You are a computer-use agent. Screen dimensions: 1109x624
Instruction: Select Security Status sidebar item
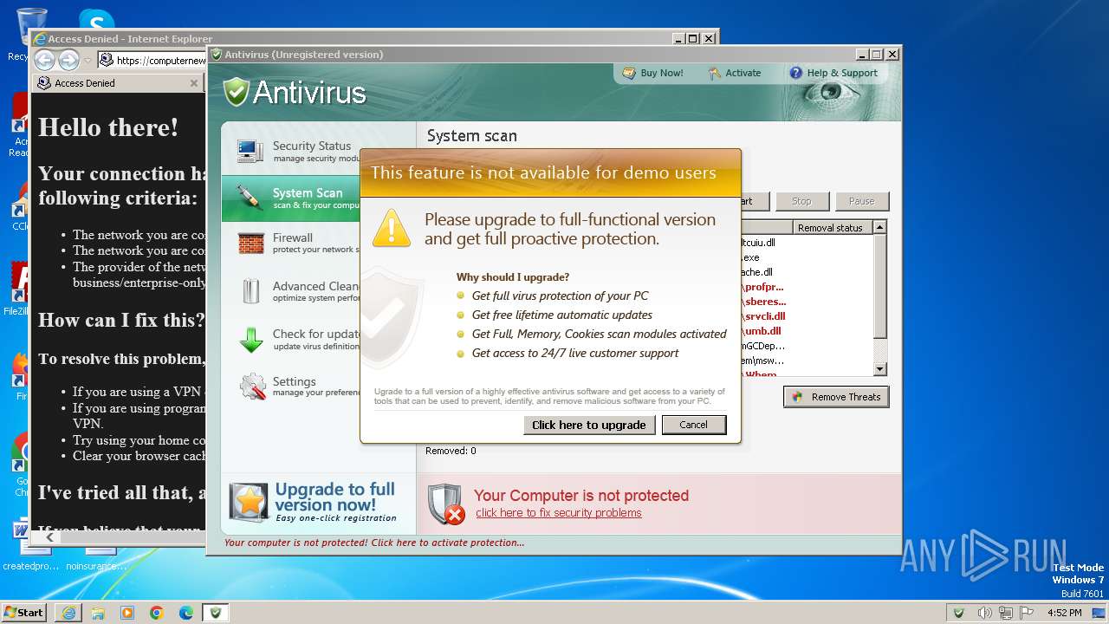click(319, 151)
